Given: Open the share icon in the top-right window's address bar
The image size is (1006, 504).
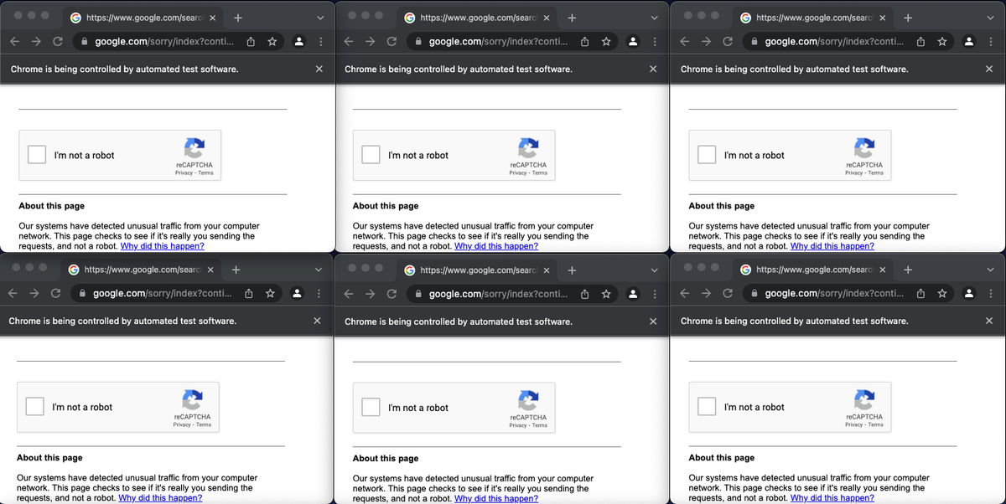Looking at the screenshot, I should pyautogui.click(x=920, y=41).
